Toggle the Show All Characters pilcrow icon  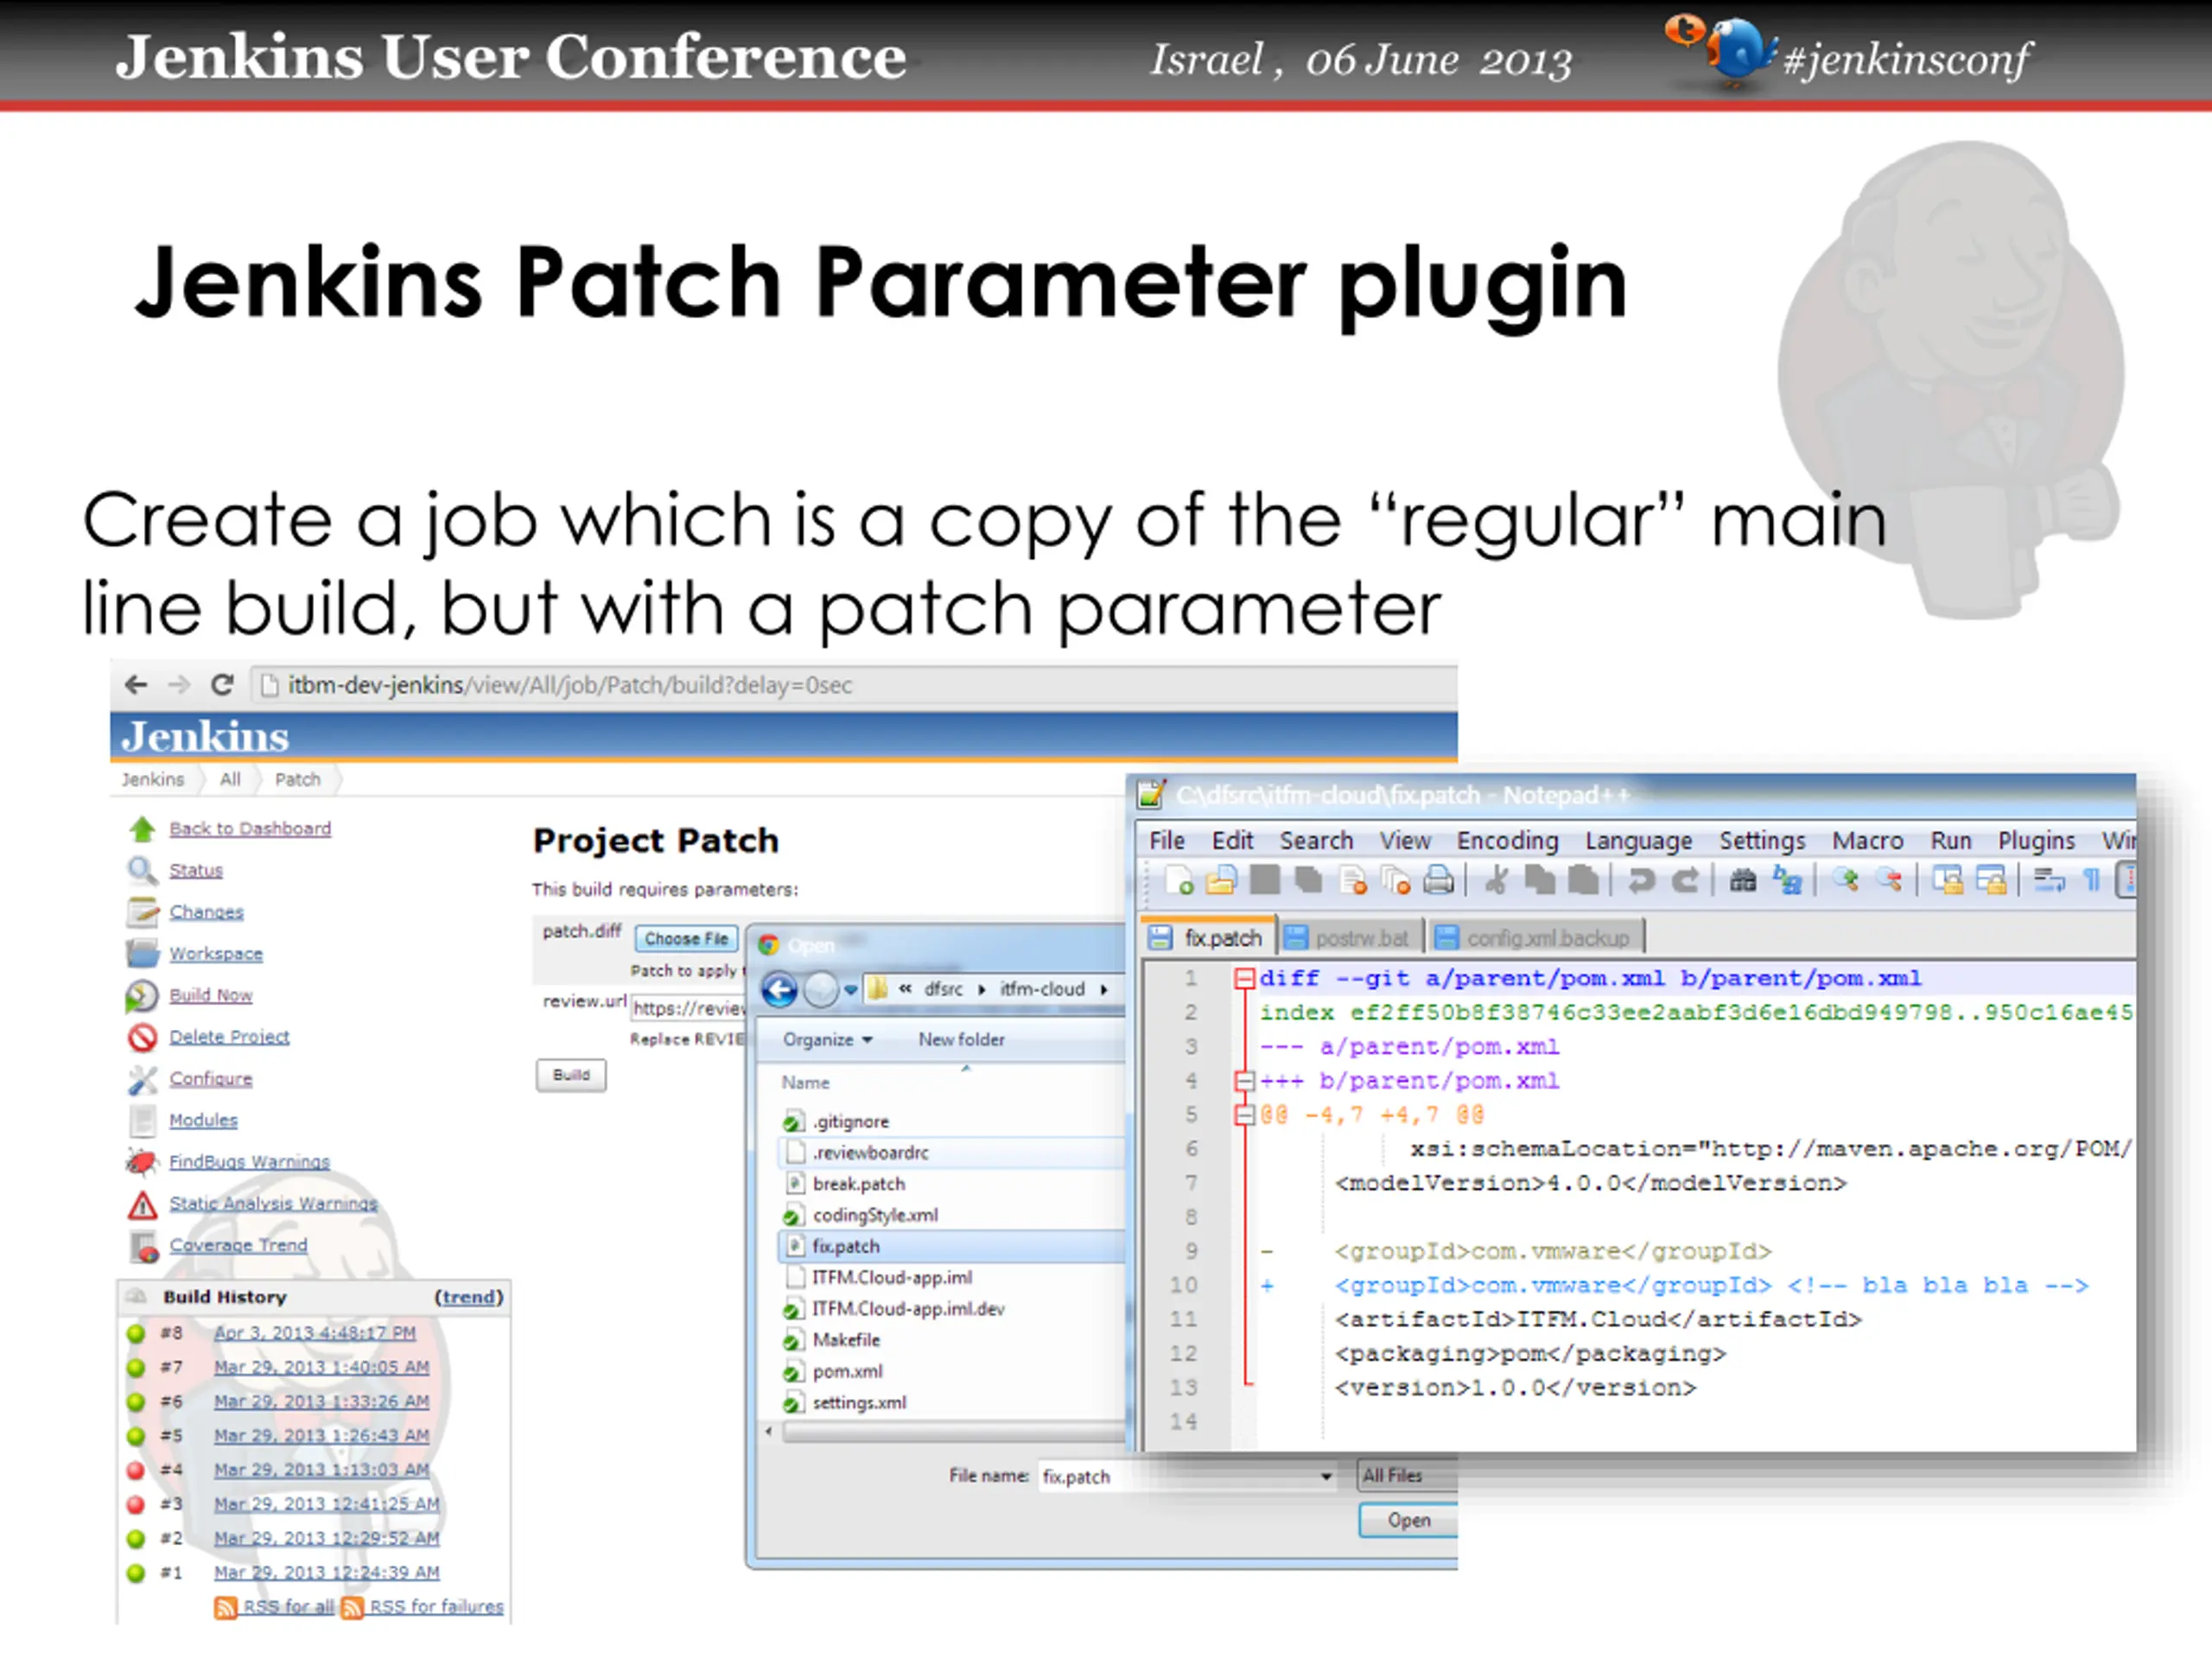[x=2091, y=880]
